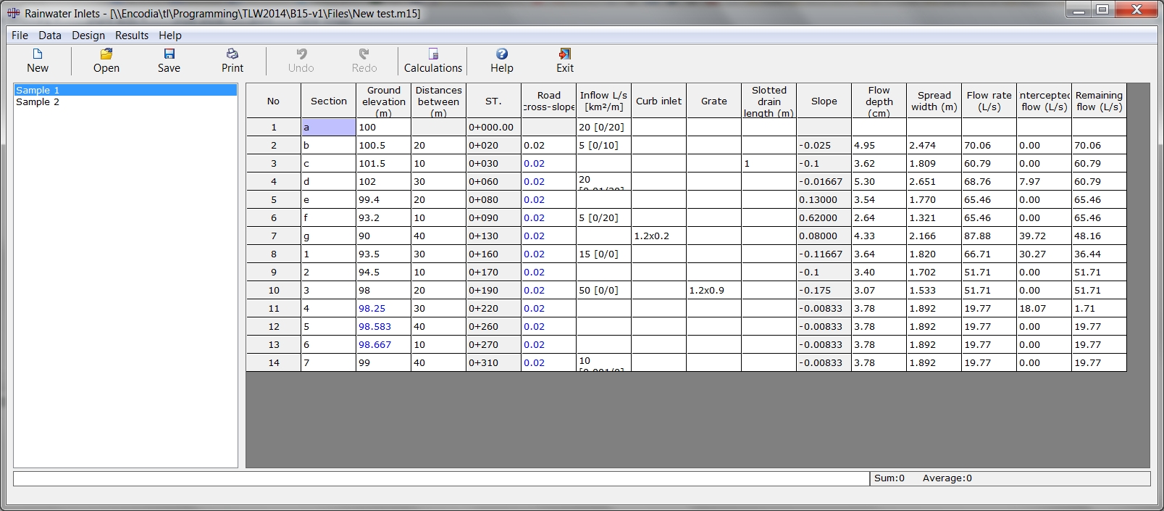Select Sample 1 in the list

pyautogui.click(x=38, y=91)
